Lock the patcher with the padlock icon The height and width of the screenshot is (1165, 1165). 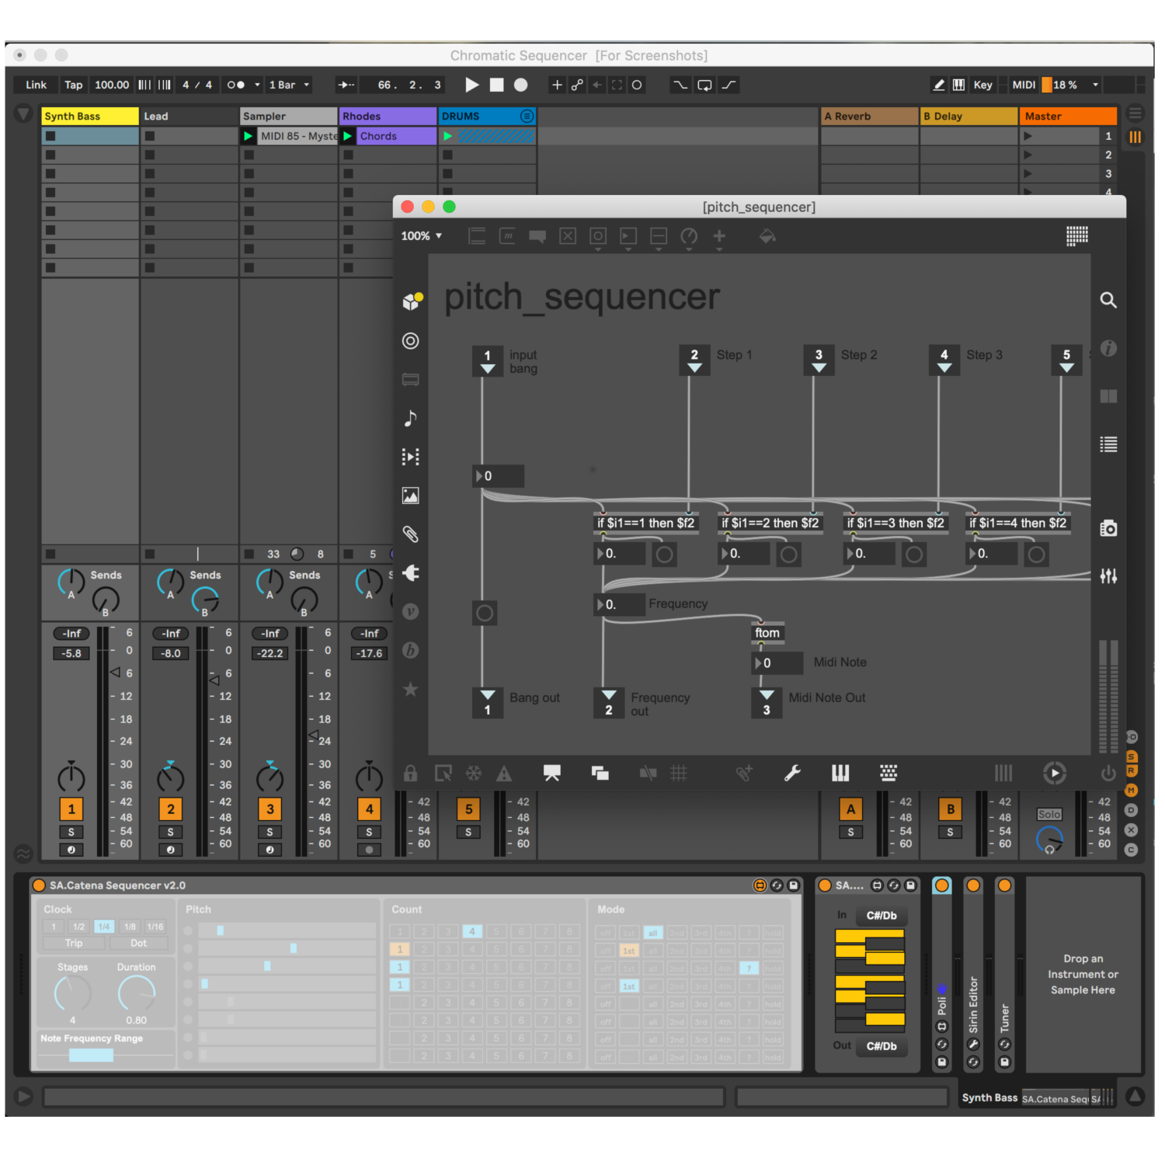point(410,774)
